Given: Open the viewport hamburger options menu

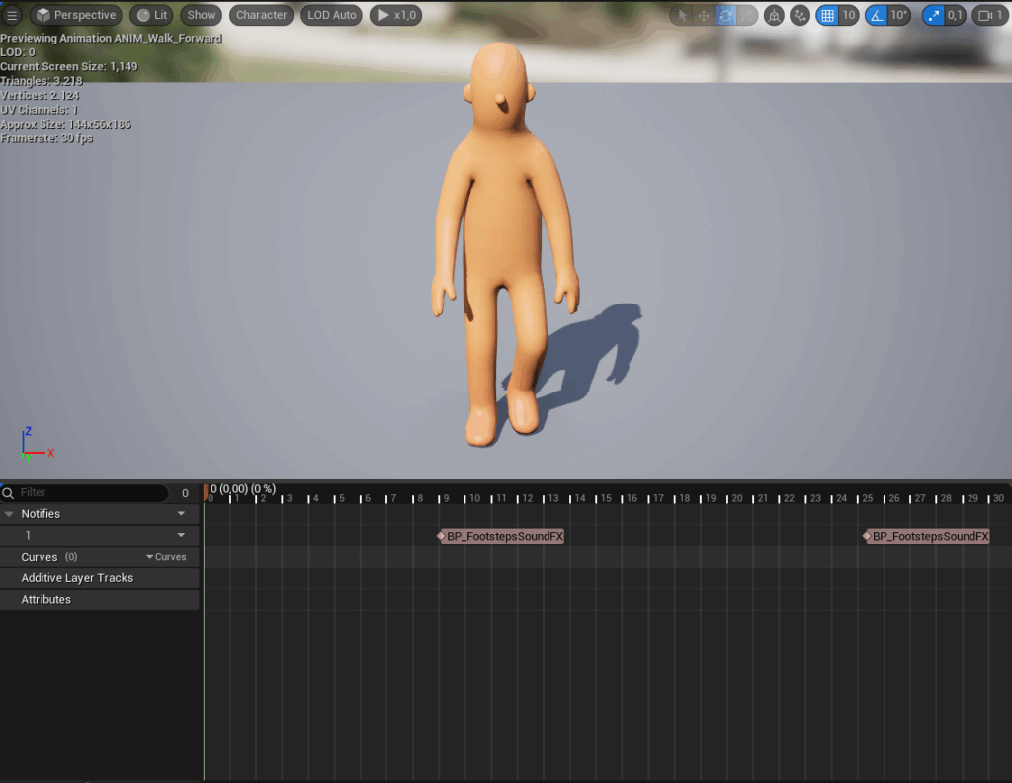Looking at the screenshot, I should click(12, 15).
